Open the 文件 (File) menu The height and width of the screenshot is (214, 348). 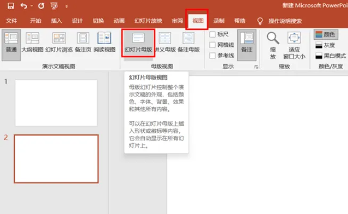pyautogui.click(x=12, y=21)
